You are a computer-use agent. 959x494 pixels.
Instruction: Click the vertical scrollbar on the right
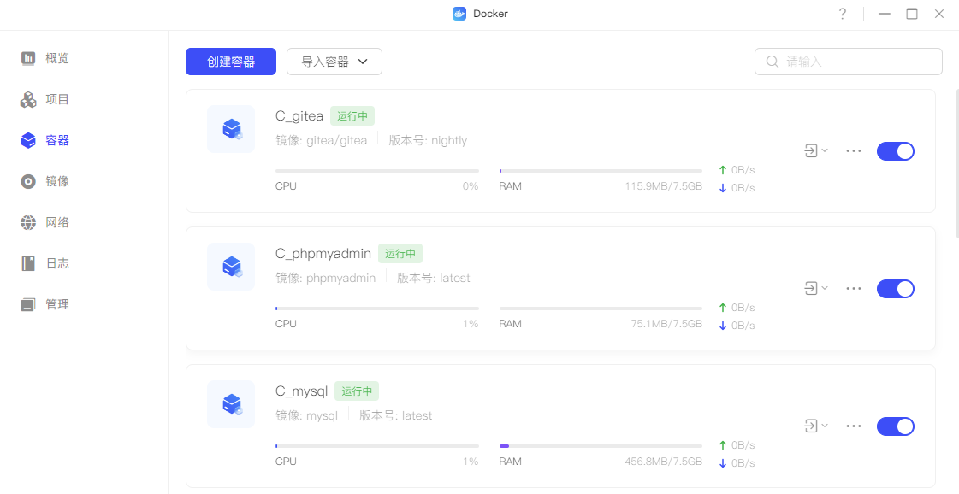point(956,162)
